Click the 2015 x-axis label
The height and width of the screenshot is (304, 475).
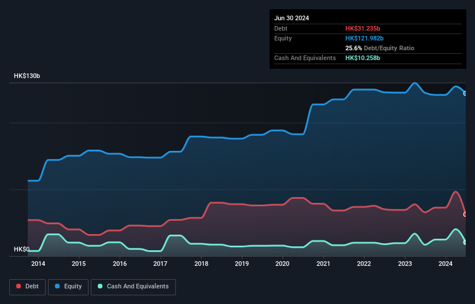click(x=79, y=264)
